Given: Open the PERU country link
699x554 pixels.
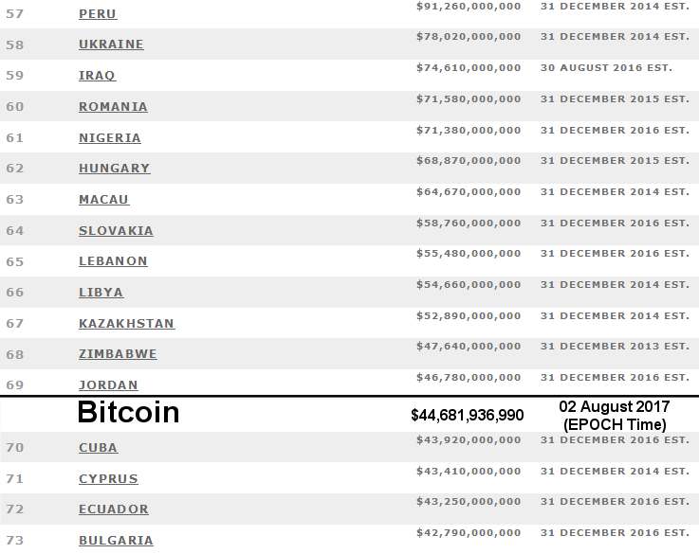Looking at the screenshot, I should [x=98, y=14].
